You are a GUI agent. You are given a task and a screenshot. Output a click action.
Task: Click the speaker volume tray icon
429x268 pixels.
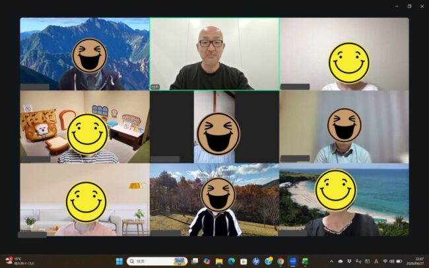(x=392, y=261)
